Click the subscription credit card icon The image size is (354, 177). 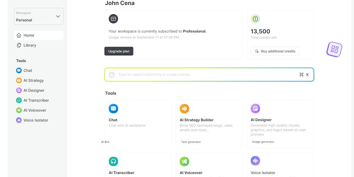pos(113,19)
